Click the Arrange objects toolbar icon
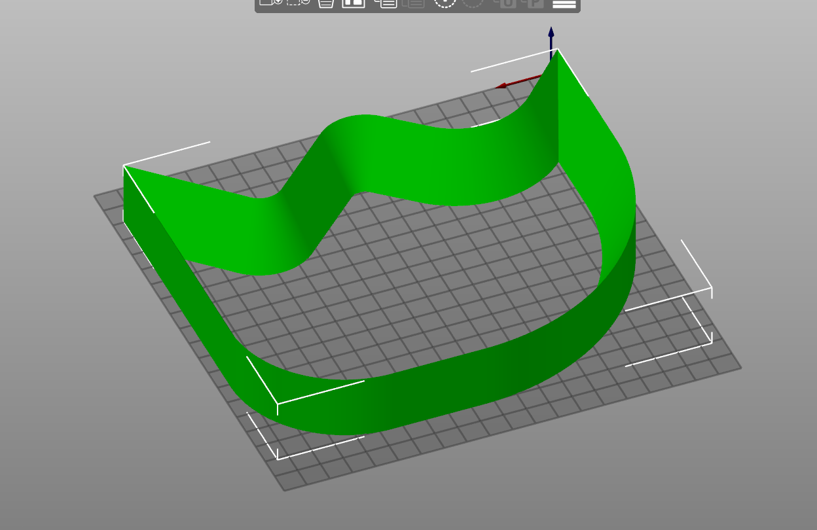The width and height of the screenshot is (817, 530). click(x=354, y=3)
